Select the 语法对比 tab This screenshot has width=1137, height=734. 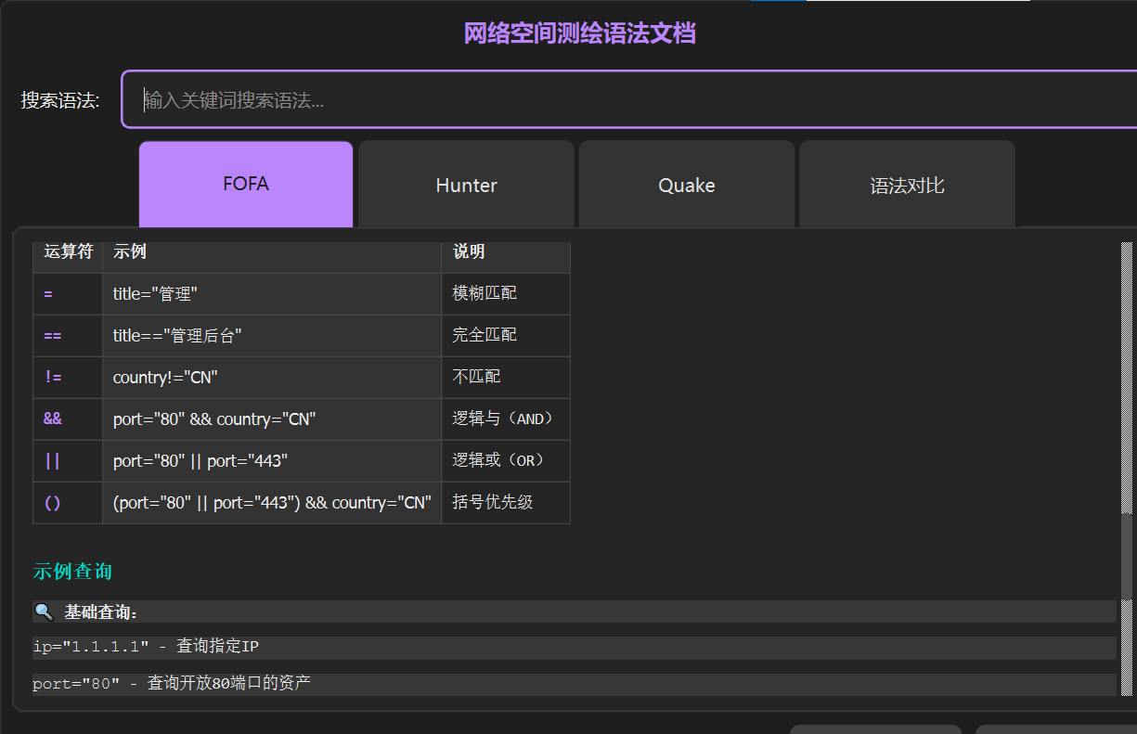907,186
